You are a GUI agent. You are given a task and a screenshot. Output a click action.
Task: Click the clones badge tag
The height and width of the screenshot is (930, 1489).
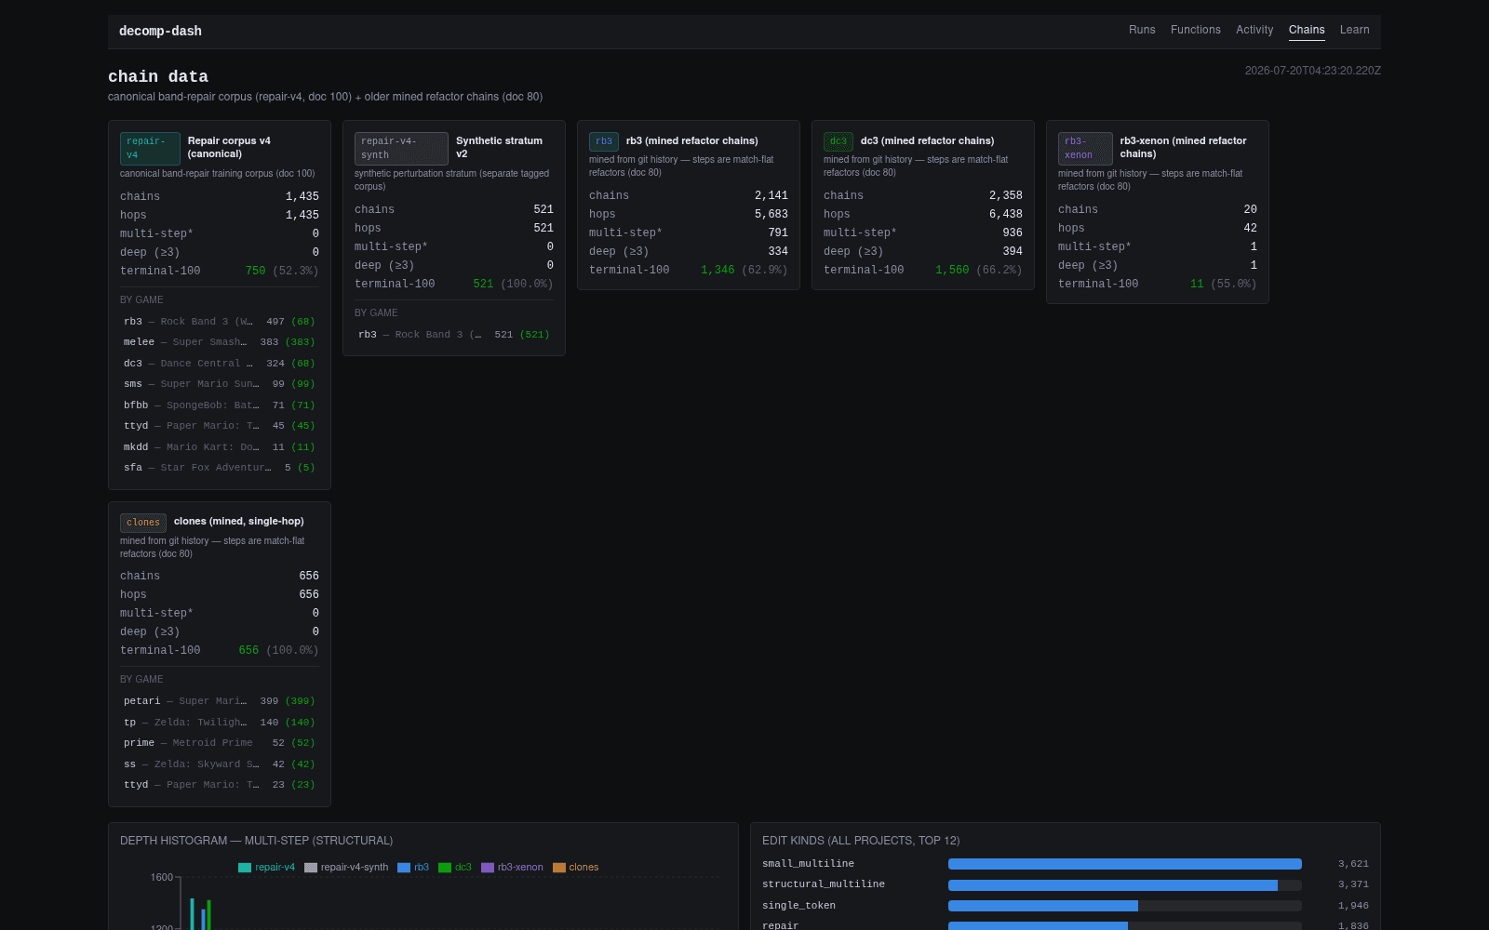pyautogui.click(x=143, y=522)
